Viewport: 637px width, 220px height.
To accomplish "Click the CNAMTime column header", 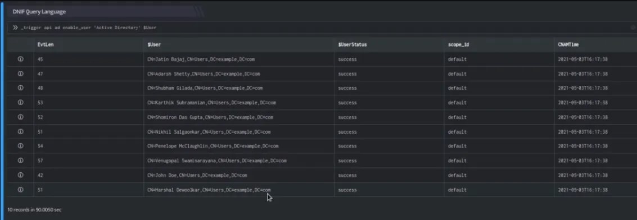I will click(x=568, y=44).
